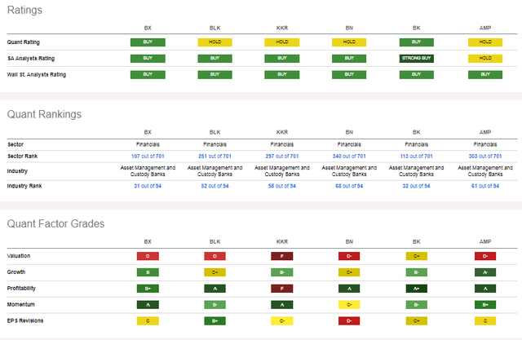Click BN EPS Revisions grade badge
522x340 pixels.
coord(349,321)
